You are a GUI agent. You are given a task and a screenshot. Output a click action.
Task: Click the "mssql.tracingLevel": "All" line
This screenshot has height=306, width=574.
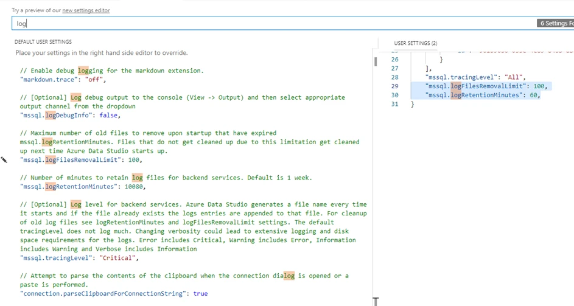(475, 77)
